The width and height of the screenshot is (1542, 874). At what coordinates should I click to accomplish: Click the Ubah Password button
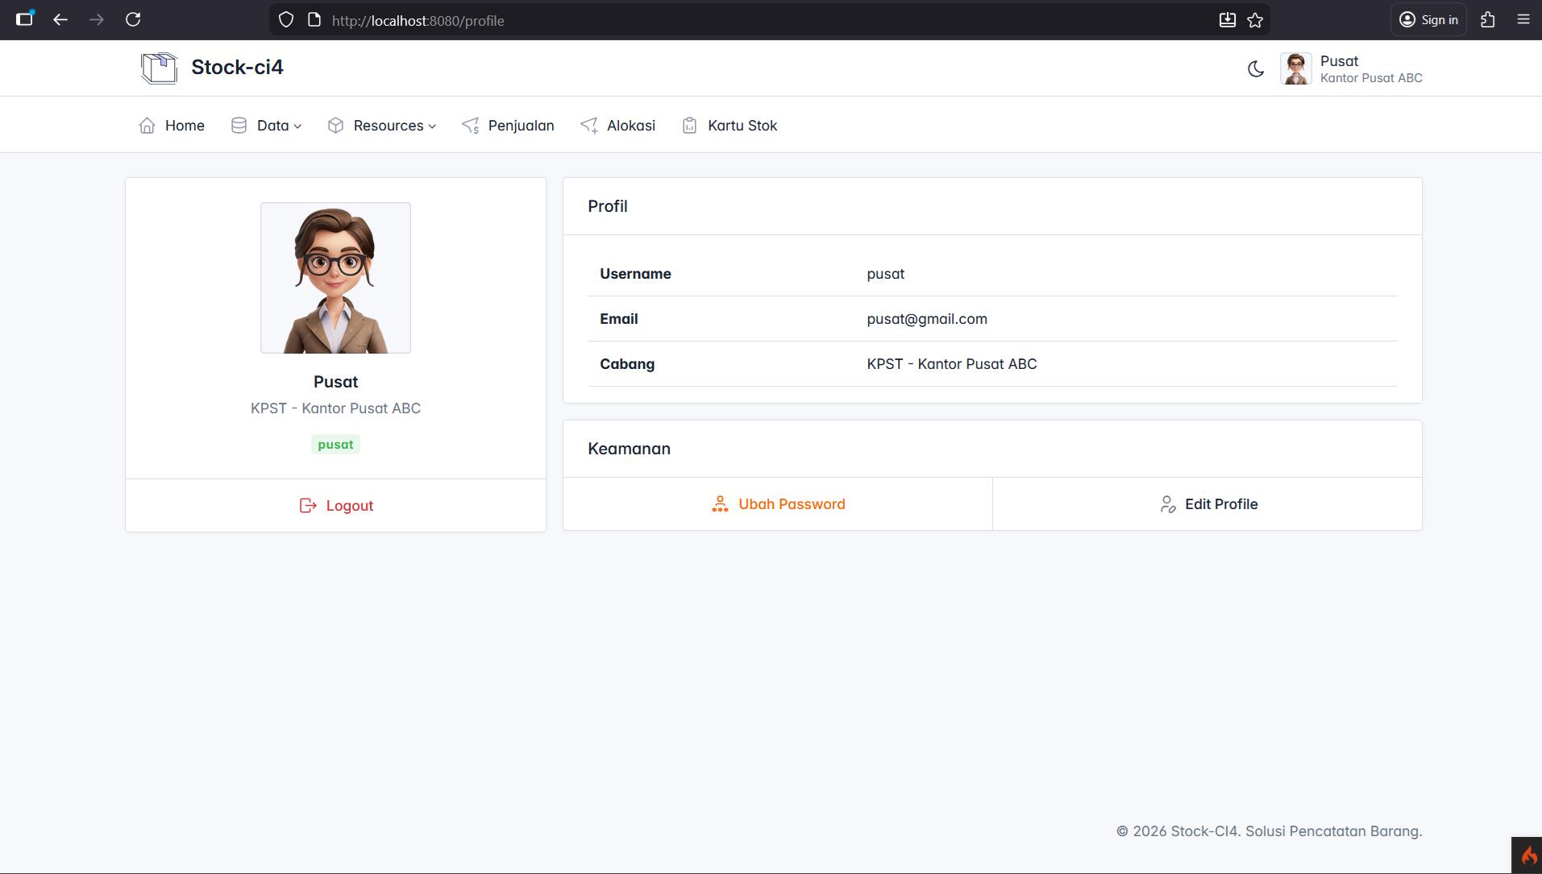tap(778, 504)
